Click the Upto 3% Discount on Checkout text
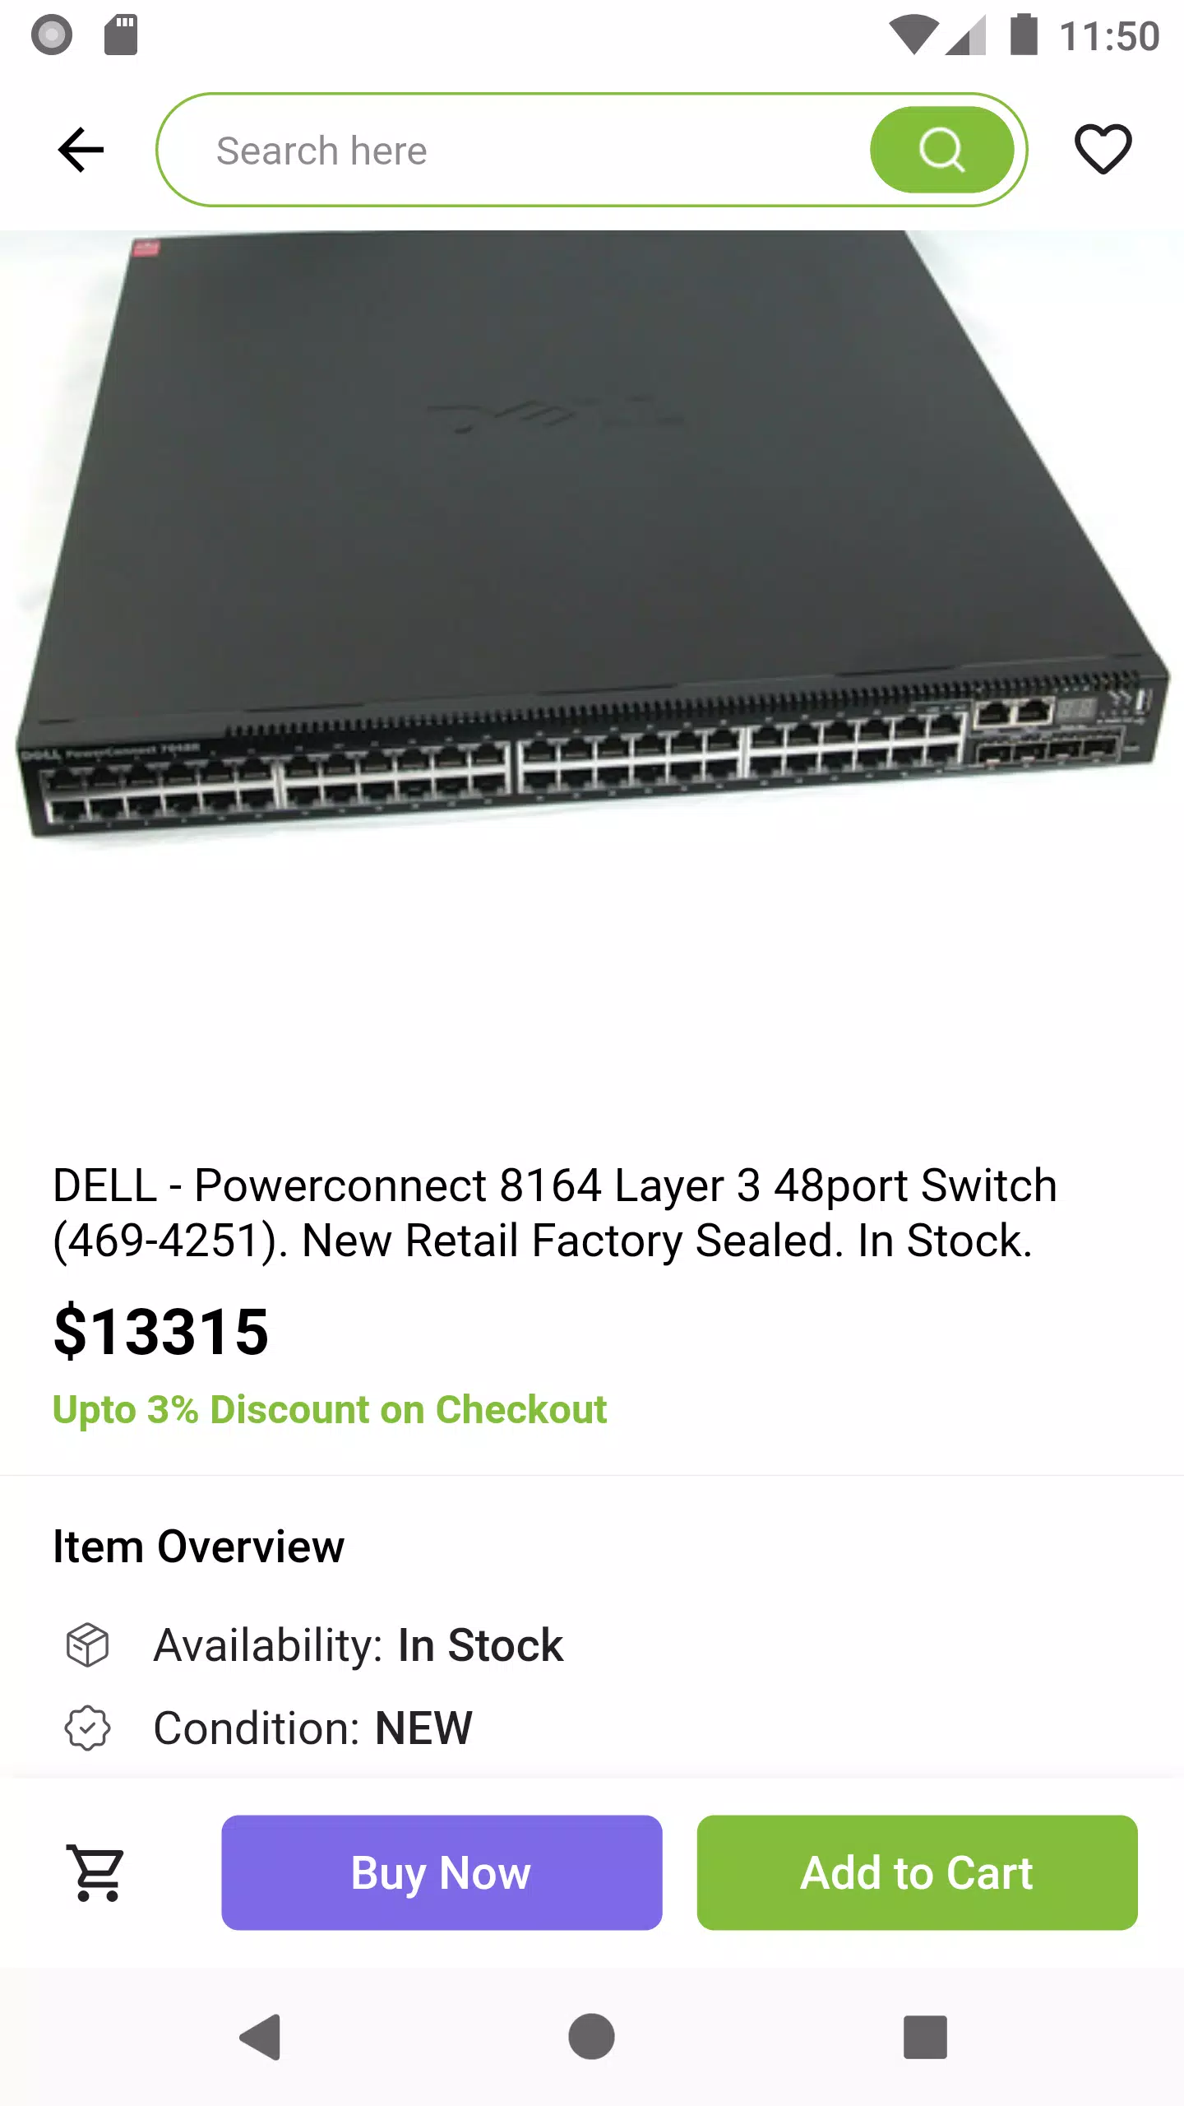The image size is (1184, 2106). [330, 1409]
